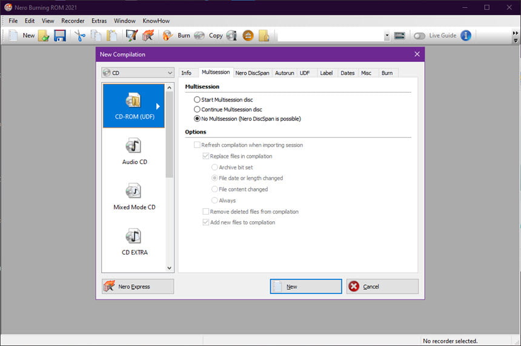Select the Audio CD compilation type
The width and height of the screenshot is (521, 346).
pyautogui.click(x=134, y=151)
